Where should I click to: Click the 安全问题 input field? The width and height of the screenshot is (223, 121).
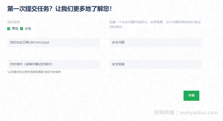[x=156, y=42]
